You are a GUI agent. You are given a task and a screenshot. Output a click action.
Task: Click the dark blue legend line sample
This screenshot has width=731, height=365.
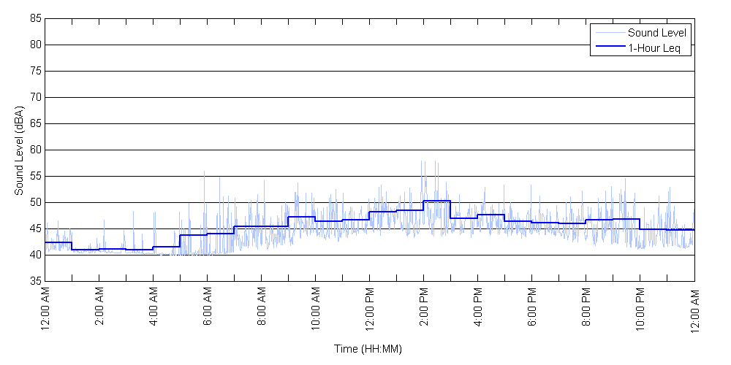[609, 47]
